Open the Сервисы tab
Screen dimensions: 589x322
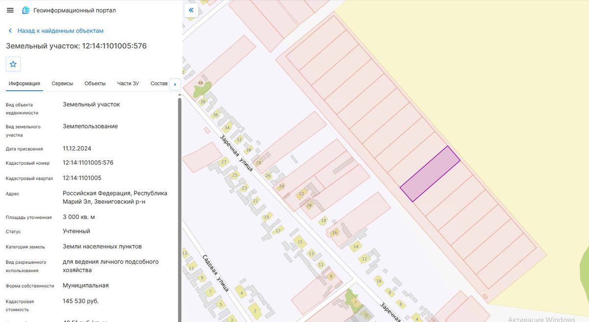62,83
